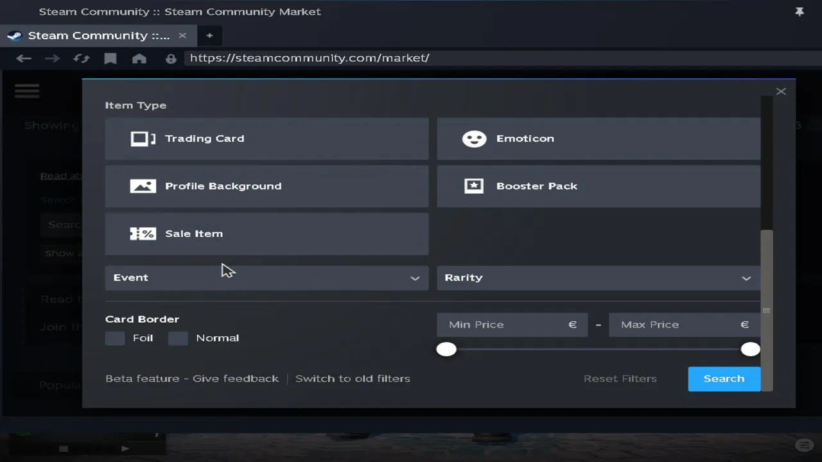Viewport: 822px width, 462px height.
Task: Click the Sale Item percent ticket icon
Action: pyautogui.click(x=143, y=234)
